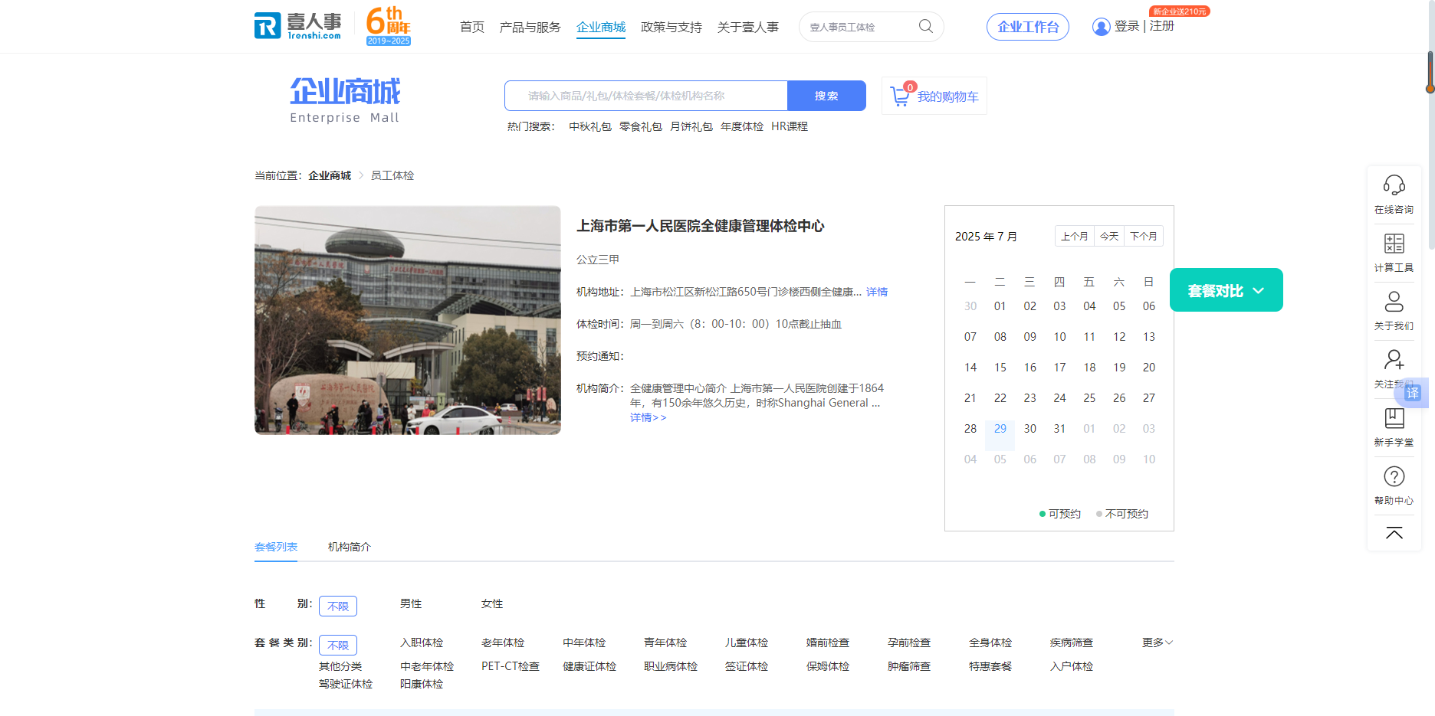The width and height of the screenshot is (1435, 716).
Task: Open 企业商城 navigation item
Action: [601, 27]
